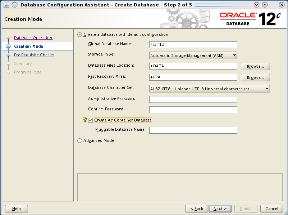The image size is (288, 215).
Task: Click the Summary step label
Action: point(23,63)
